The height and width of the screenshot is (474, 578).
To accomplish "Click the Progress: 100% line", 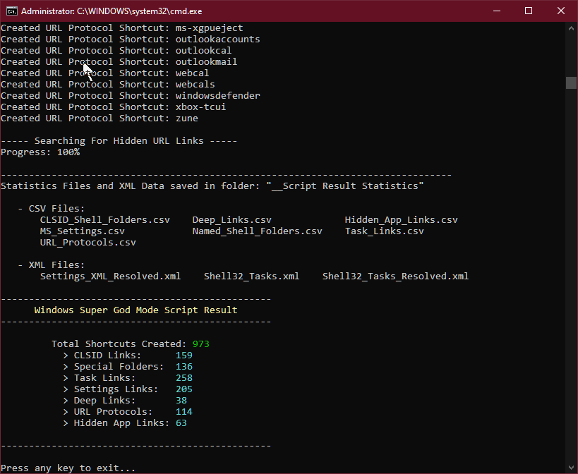I will tap(40, 152).
